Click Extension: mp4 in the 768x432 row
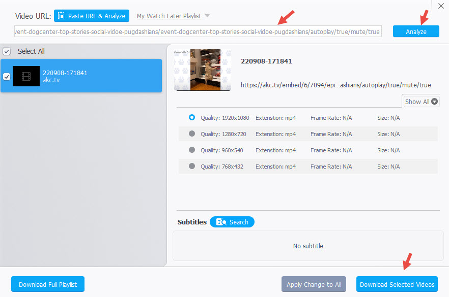449x297 pixels. pos(275,167)
